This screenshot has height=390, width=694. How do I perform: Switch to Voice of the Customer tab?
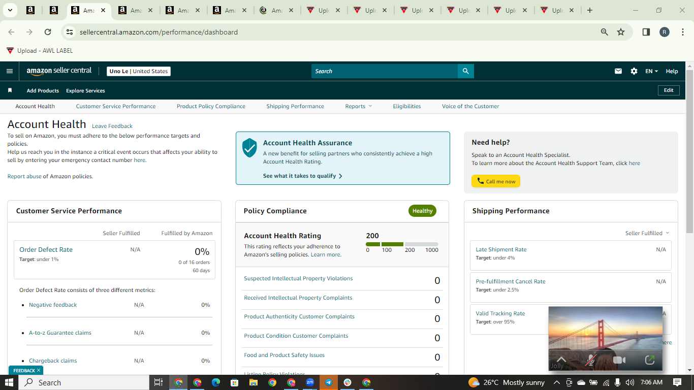[470, 106]
